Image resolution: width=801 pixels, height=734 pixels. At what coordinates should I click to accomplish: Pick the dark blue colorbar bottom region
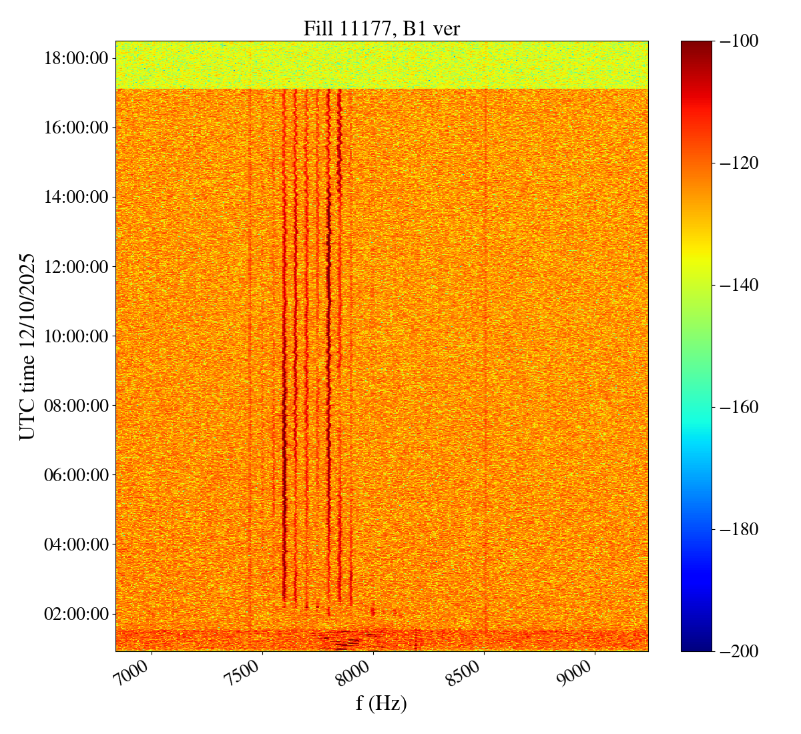(x=696, y=637)
